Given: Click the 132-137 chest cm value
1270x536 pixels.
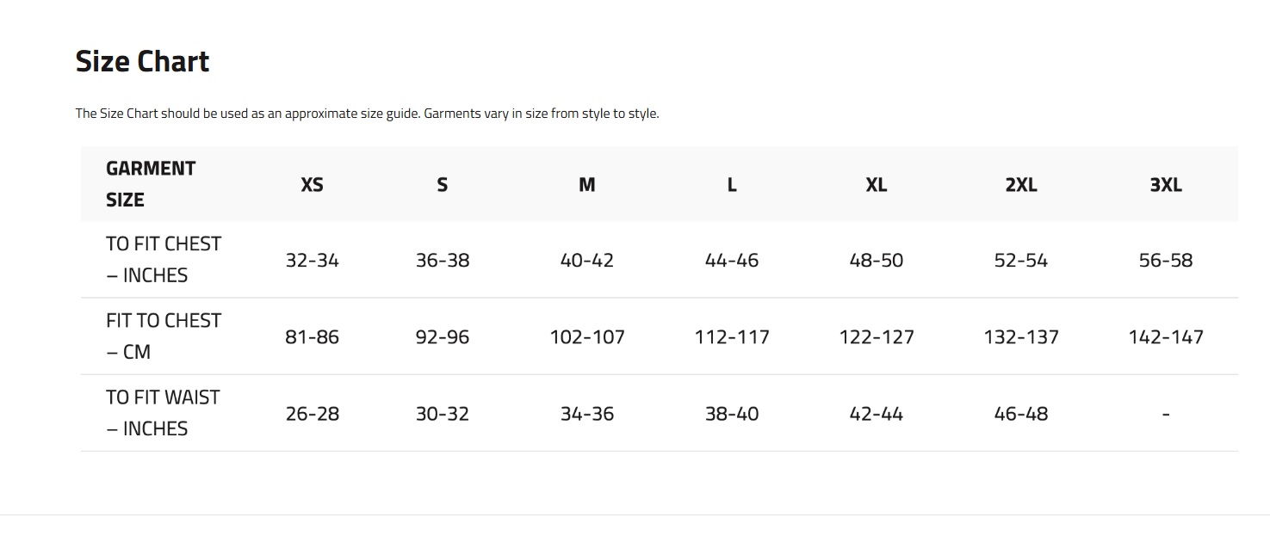Looking at the screenshot, I should tap(1021, 337).
